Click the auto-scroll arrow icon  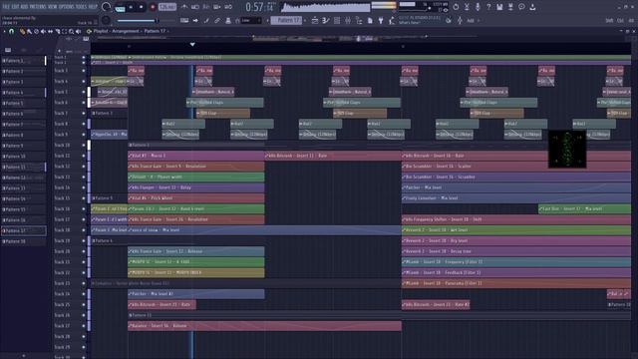click(195, 20)
